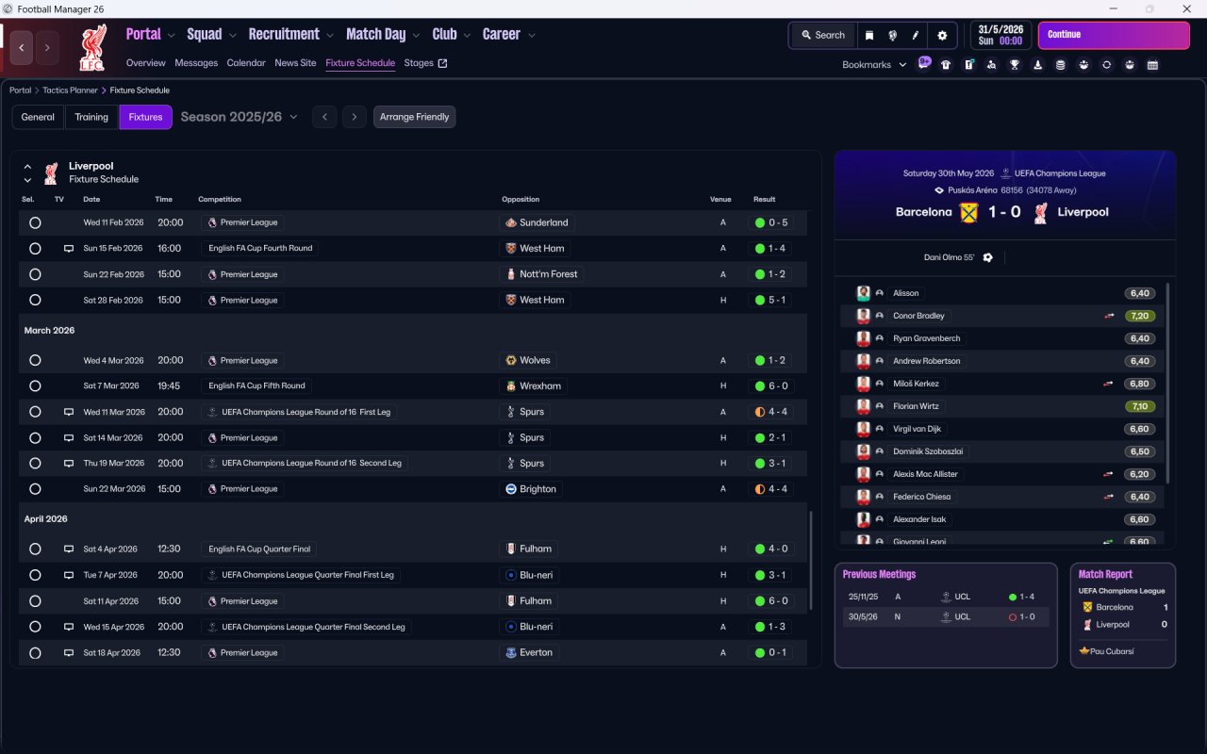The image size is (1207, 754).
Task: Click the Continue button
Action: tap(1114, 36)
